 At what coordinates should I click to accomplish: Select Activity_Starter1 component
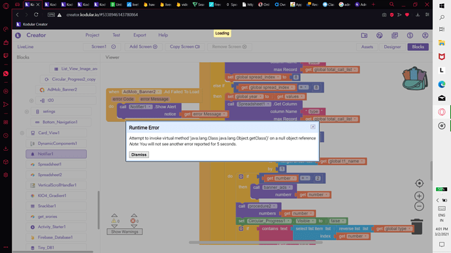point(56,227)
